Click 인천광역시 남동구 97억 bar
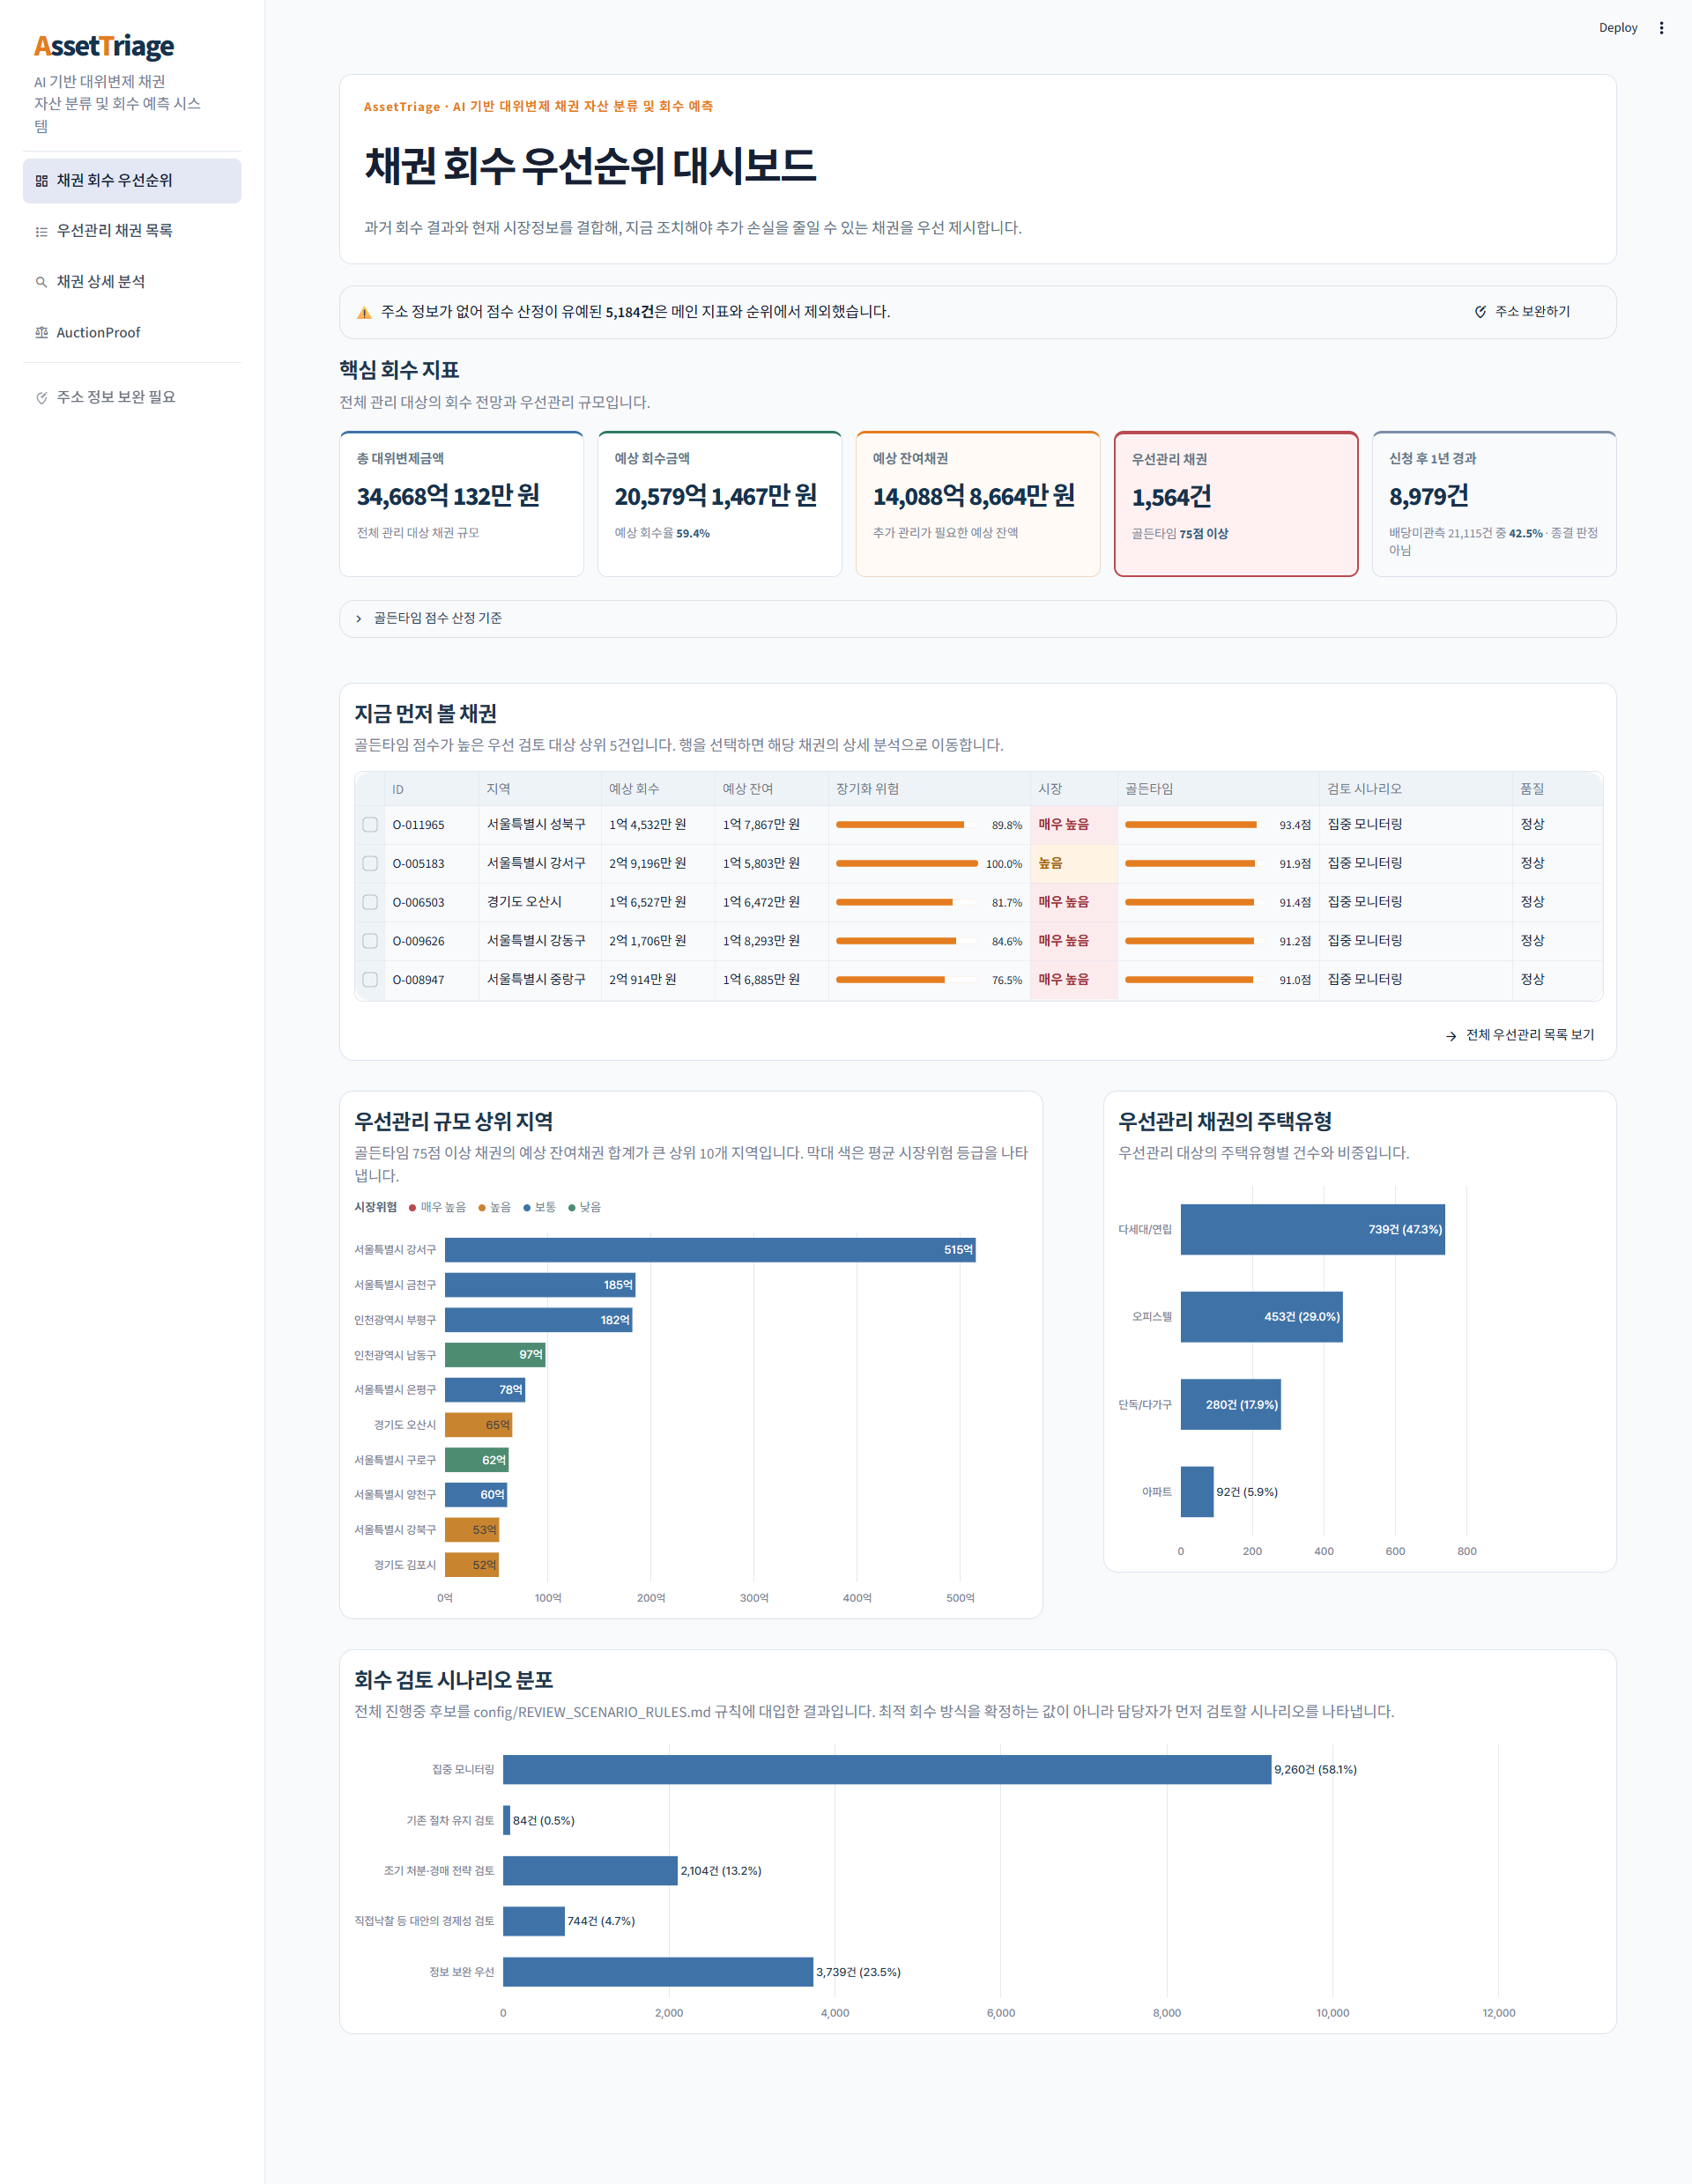Image resolution: width=1692 pixels, height=2184 pixels. tap(495, 1355)
